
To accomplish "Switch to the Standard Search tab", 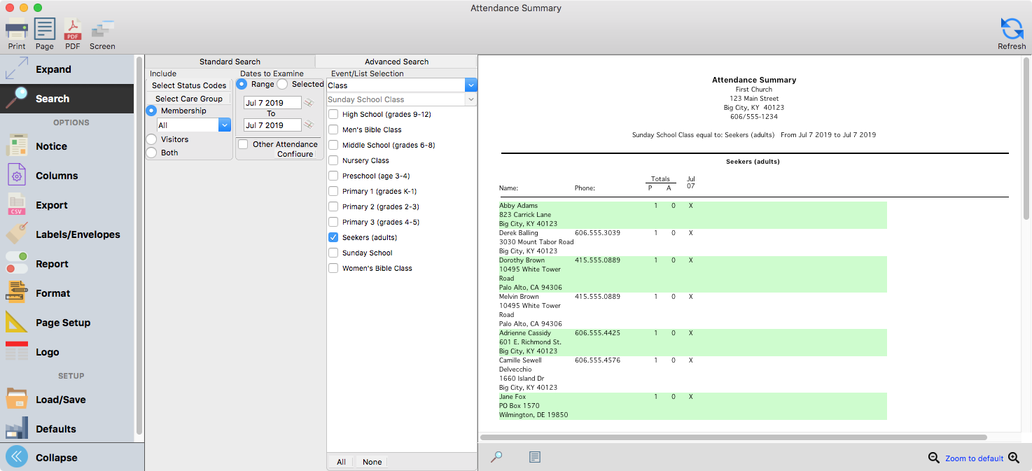I will pyautogui.click(x=230, y=62).
